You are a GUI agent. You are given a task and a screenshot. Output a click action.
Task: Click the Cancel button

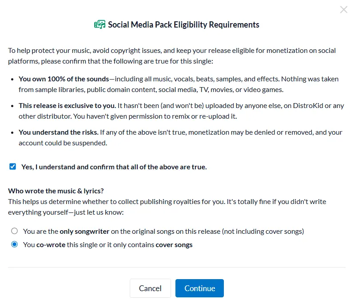150,288
